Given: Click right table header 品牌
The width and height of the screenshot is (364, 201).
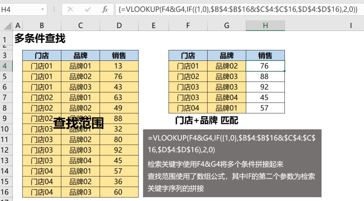Looking at the screenshot, I should pos(226,55).
